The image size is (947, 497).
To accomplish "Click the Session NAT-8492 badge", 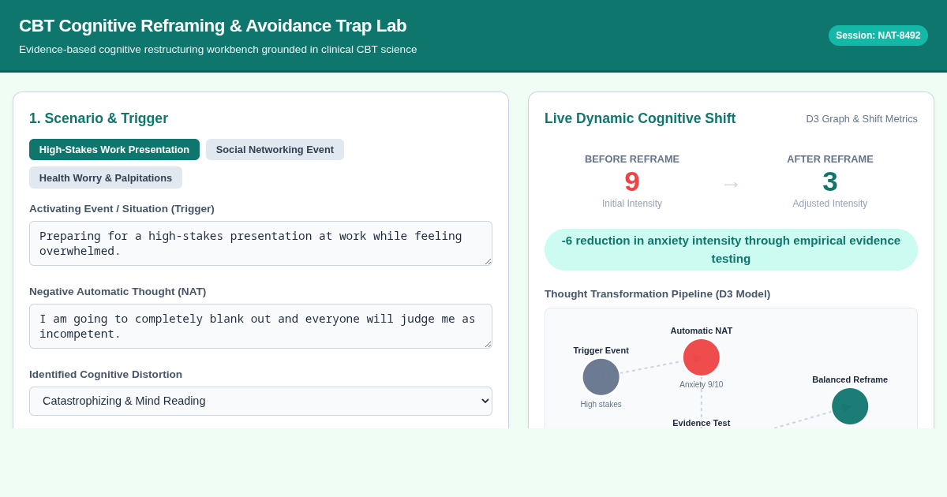I will click(878, 35).
